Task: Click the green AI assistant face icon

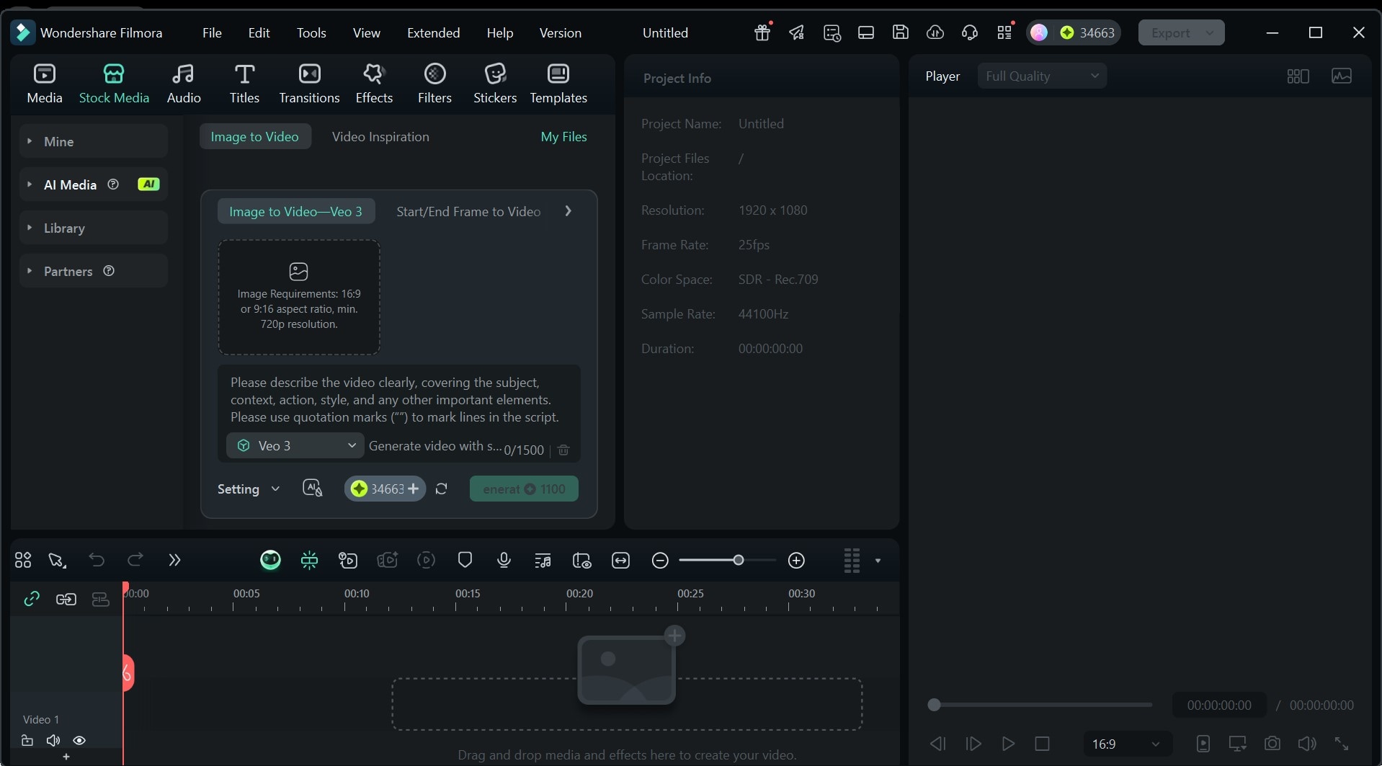Action: [270, 560]
